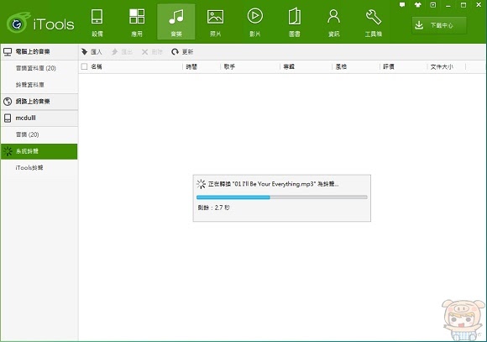Sort by the Name column header
487x342 pixels.
(97, 66)
